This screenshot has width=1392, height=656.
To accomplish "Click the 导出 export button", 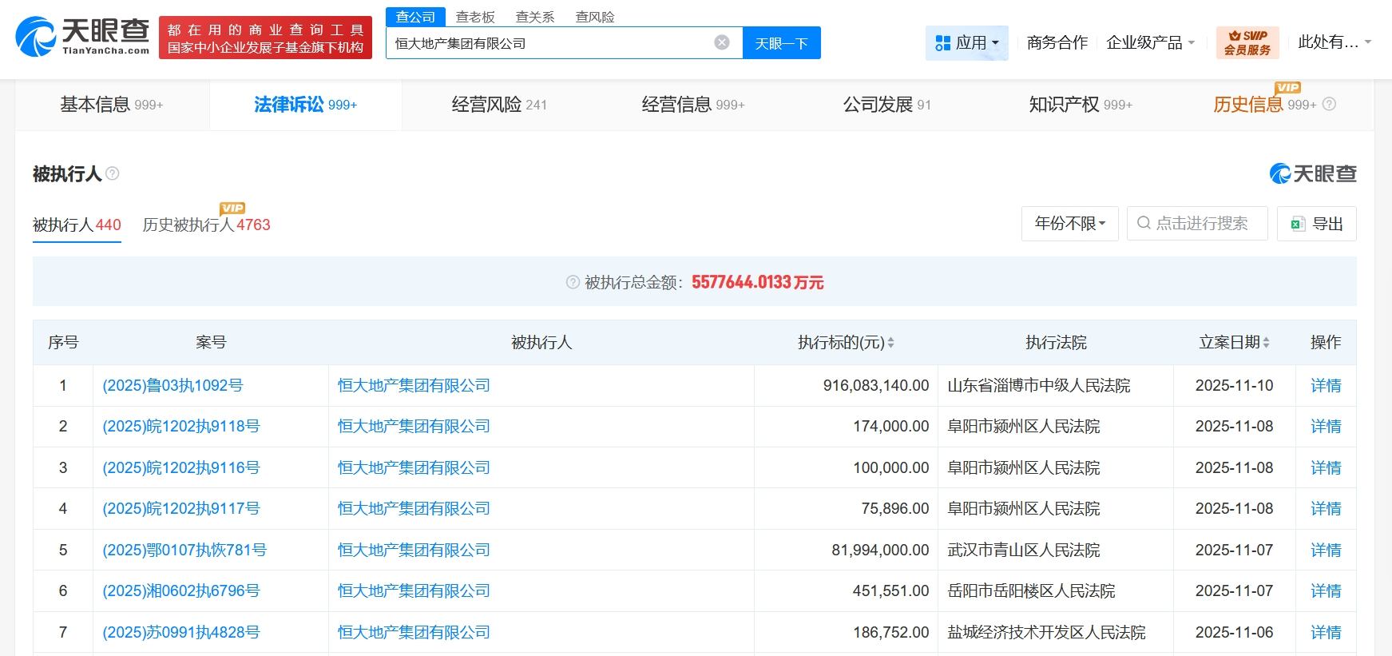I will click(x=1316, y=224).
